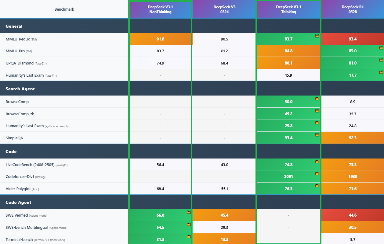Click the orange 13.3 Terminal-bench score
The image size is (384, 244).
224,239
